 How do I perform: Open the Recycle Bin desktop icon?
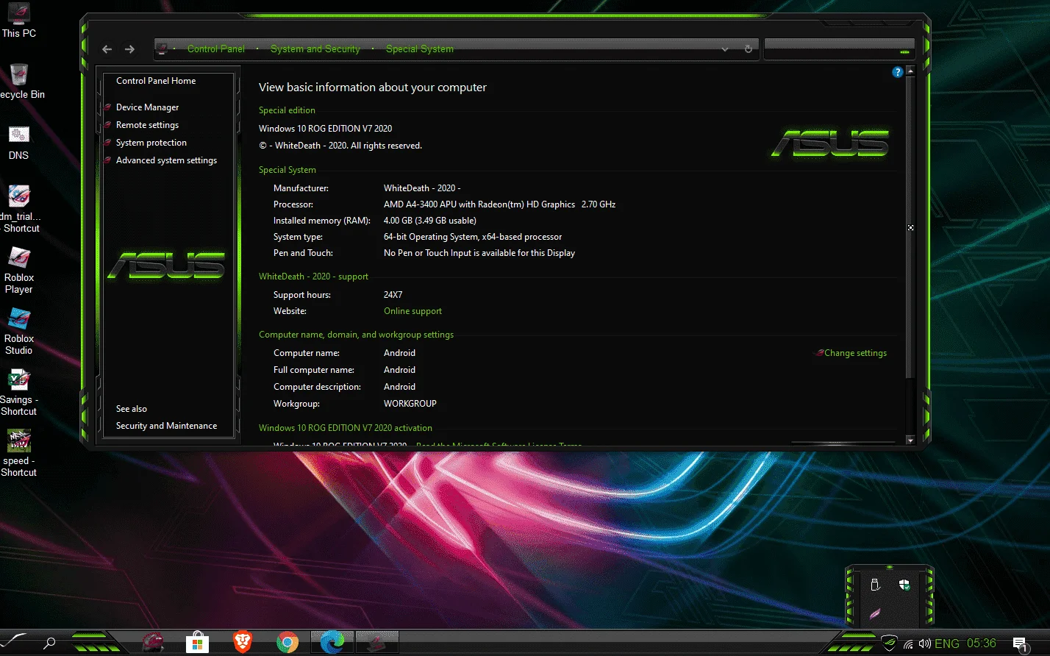click(x=19, y=81)
